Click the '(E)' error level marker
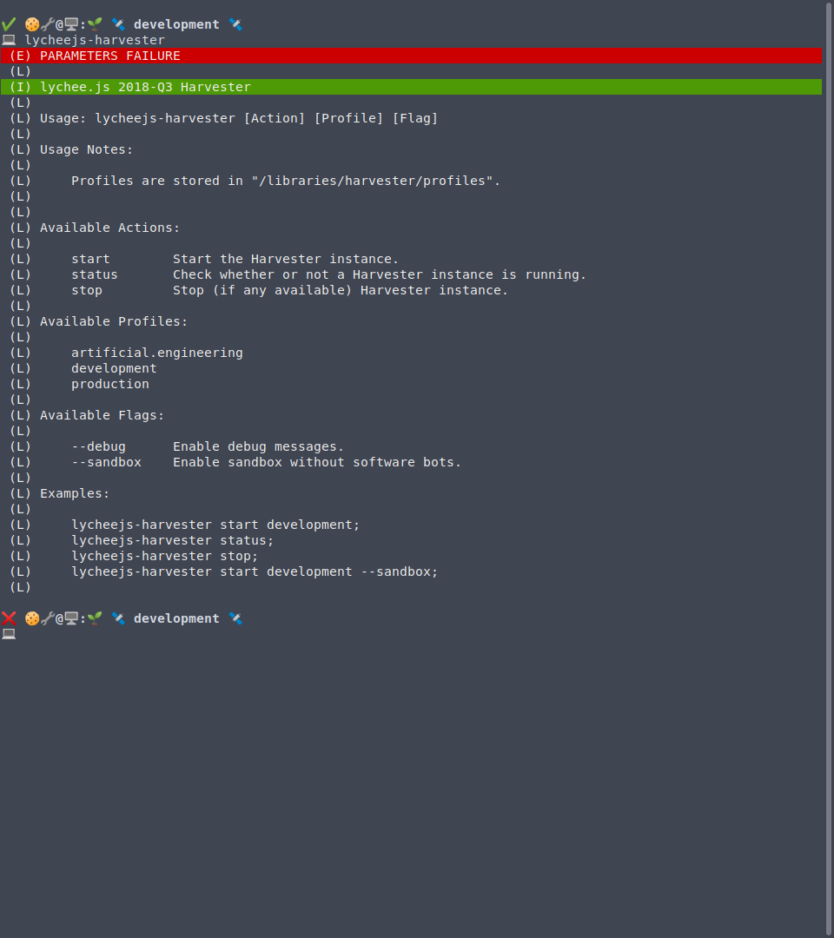The image size is (834, 938). click(x=20, y=56)
